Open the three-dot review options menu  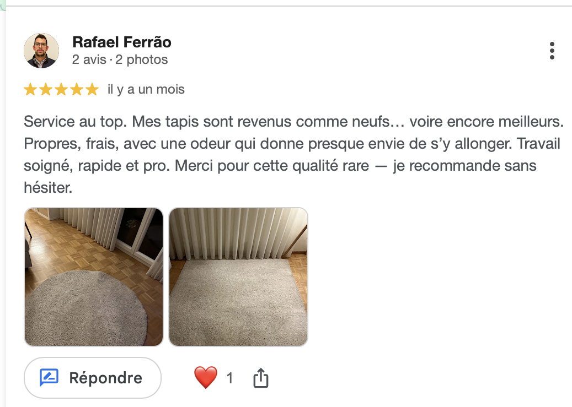click(552, 51)
